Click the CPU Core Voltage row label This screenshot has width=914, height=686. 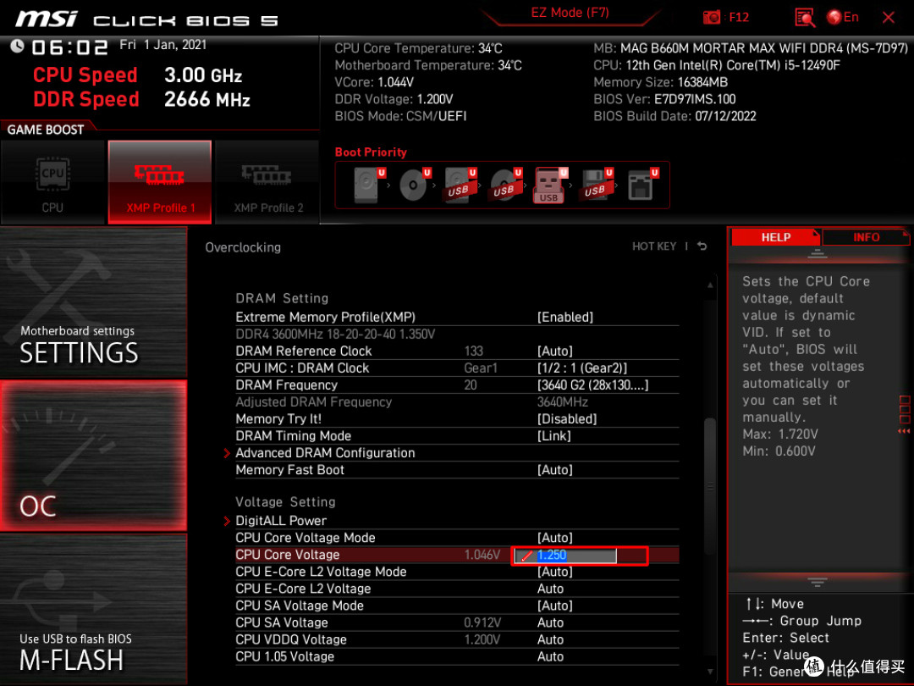288,555
